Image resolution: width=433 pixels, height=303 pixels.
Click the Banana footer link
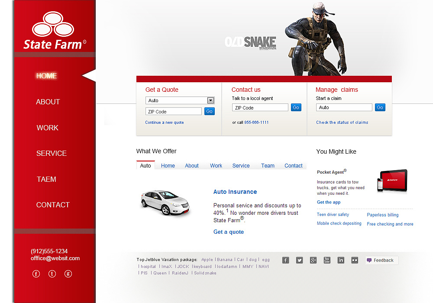(225, 260)
